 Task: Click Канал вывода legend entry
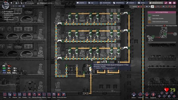[x=156, y=15]
